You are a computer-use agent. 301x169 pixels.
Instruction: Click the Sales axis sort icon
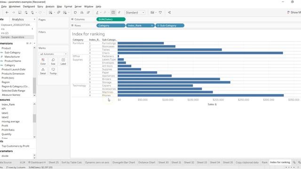coord(216,104)
